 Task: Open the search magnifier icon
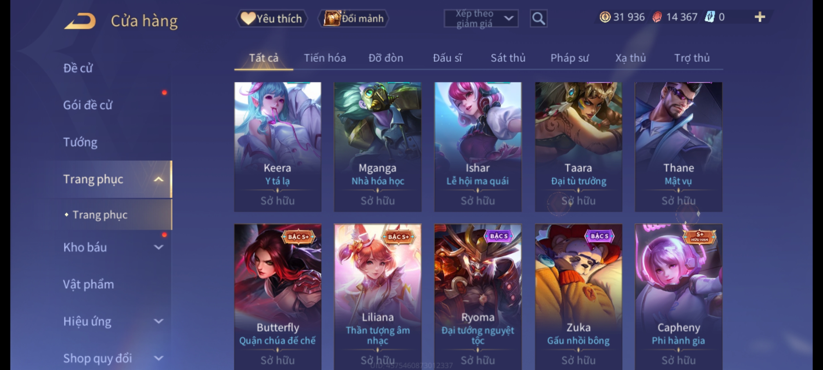tap(538, 18)
